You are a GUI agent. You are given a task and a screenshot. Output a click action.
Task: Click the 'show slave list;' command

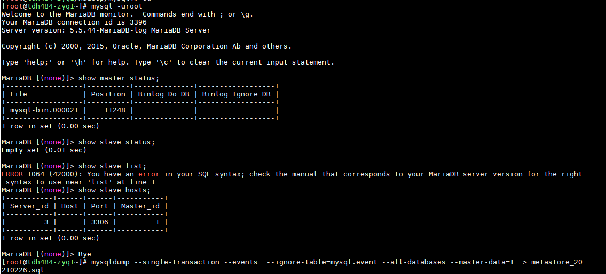point(112,166)
